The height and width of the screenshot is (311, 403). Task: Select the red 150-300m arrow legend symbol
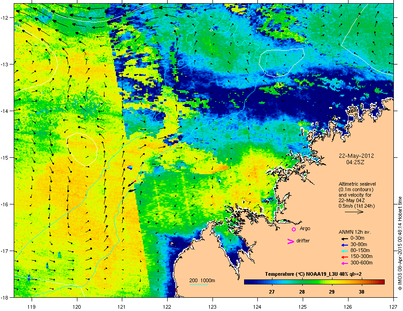click(345, 257)
